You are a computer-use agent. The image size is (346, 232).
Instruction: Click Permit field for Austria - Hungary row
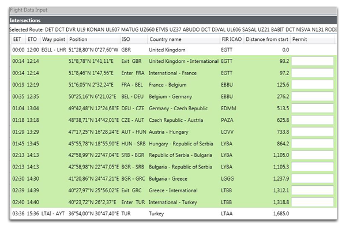[x=313, y=132]
